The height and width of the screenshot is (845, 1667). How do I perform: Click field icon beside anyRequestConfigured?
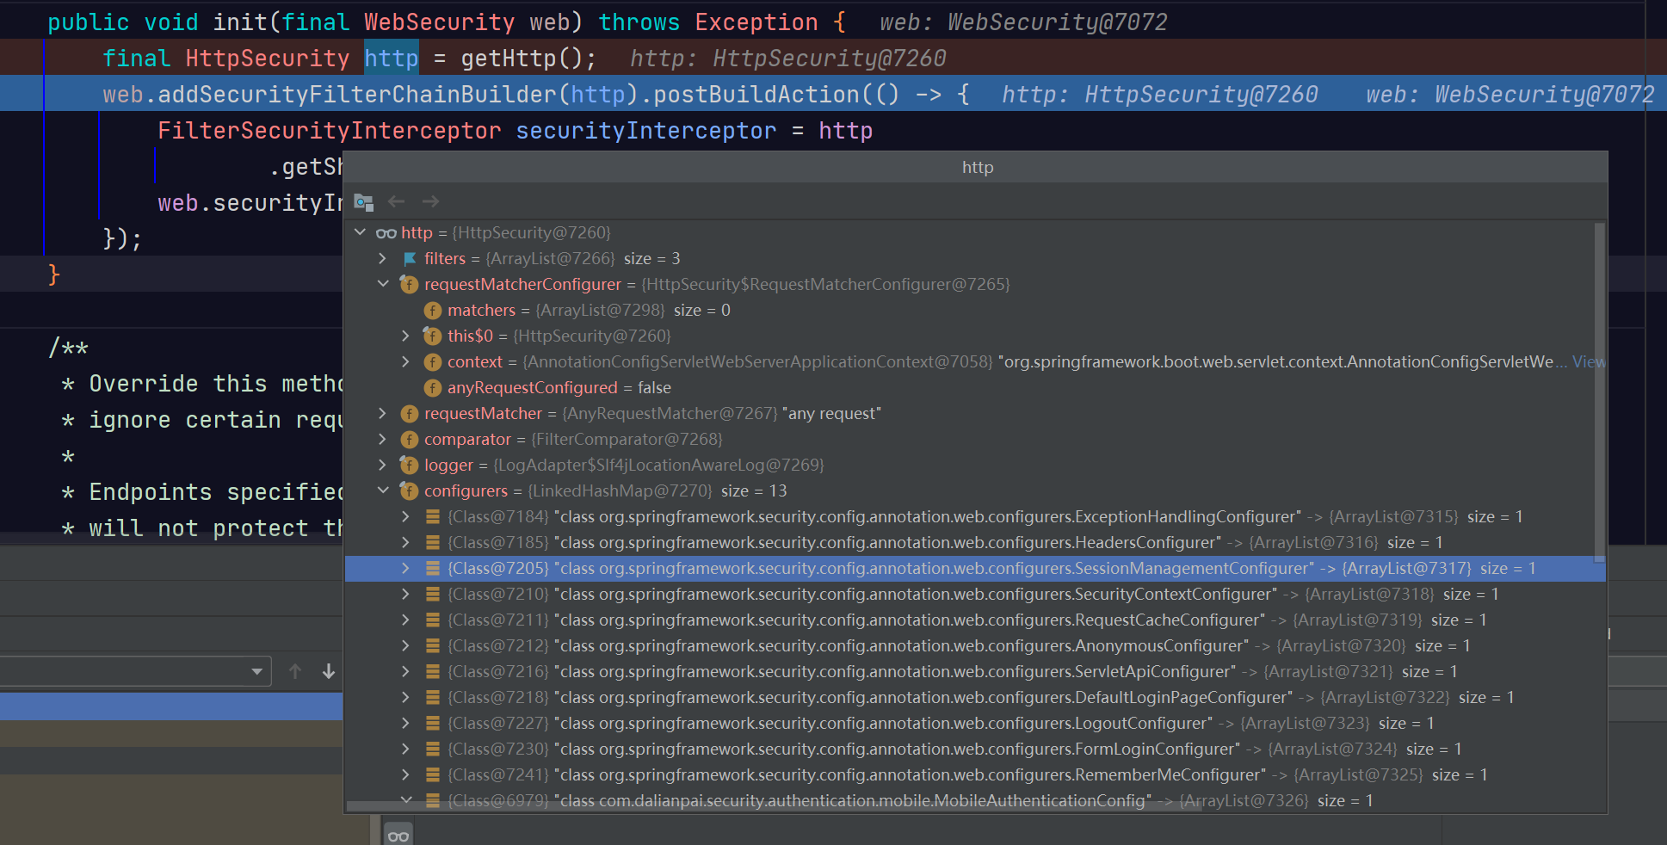click(x=433, y=387)
